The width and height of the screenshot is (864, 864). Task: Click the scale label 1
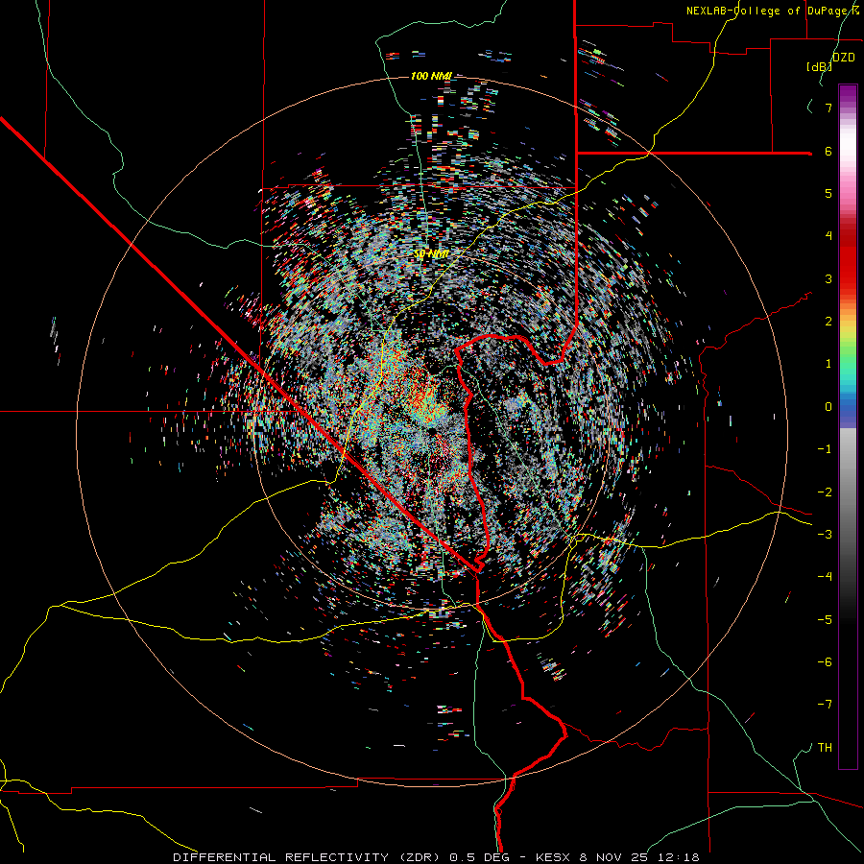[828, 364]
